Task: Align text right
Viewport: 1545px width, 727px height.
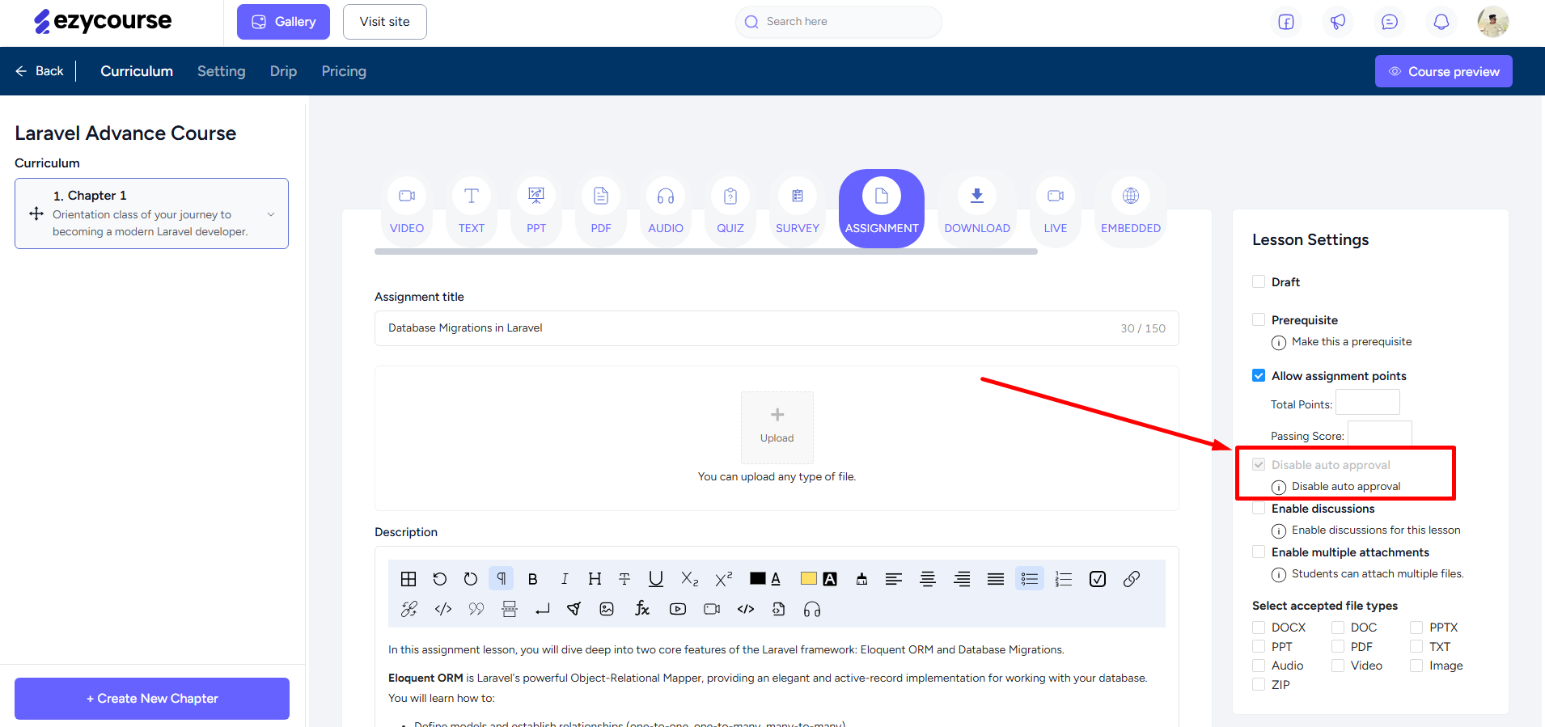Action: click(962, 579)
